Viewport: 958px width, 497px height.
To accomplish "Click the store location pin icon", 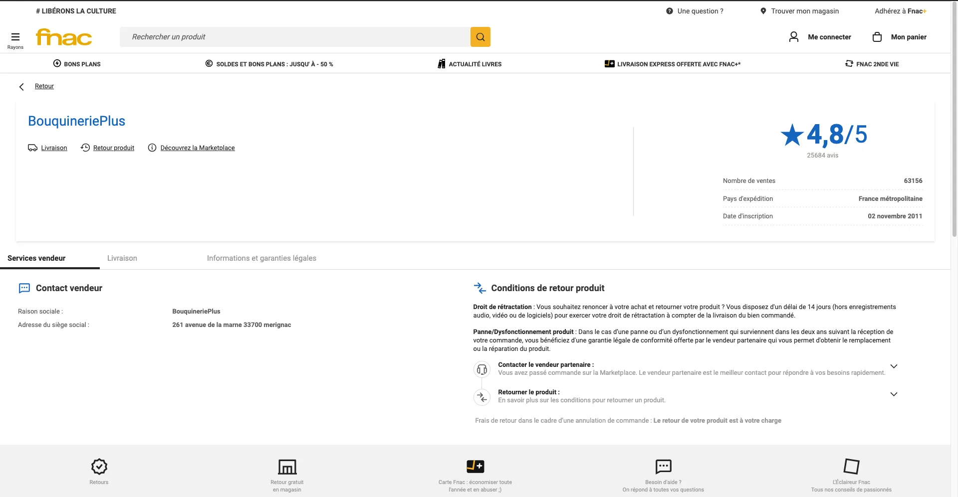I will pos(763,11).
